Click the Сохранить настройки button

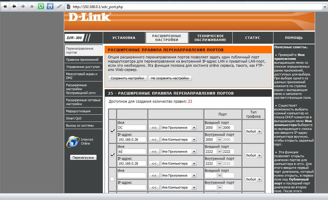click(x=127, y=78)
